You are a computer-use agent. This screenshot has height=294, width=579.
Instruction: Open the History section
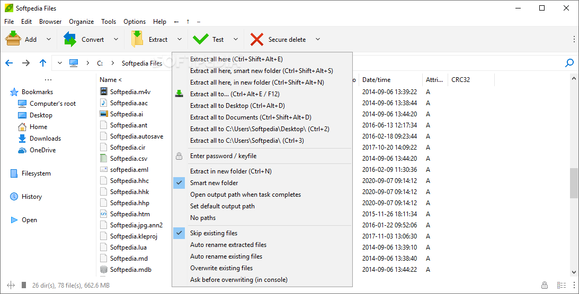pyautogui.click(x=32, y=197)
